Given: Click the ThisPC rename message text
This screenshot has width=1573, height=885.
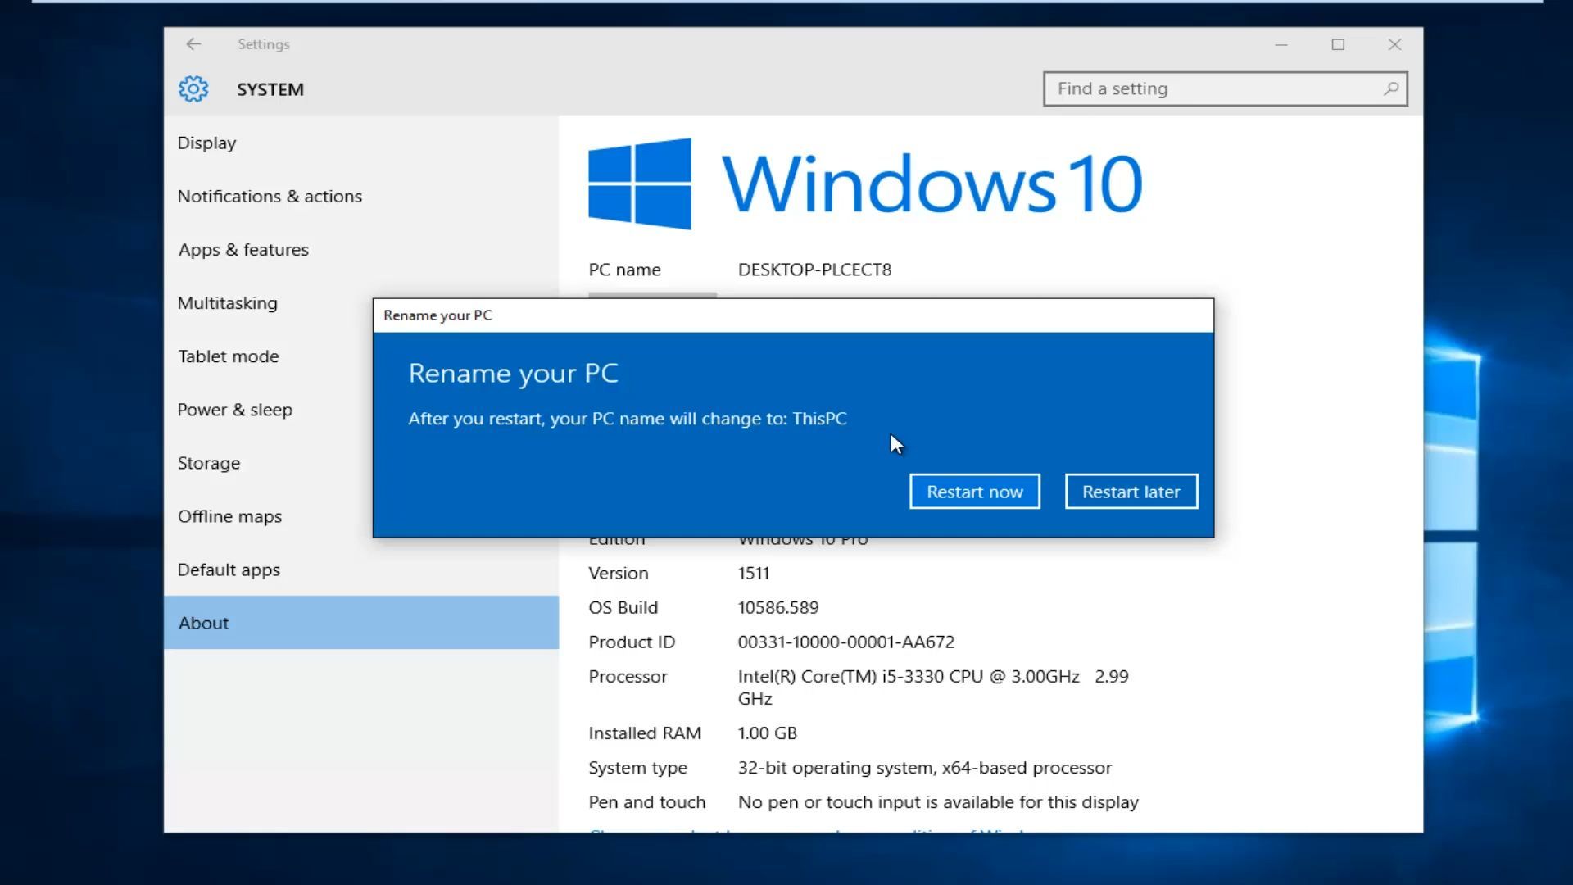Looking at the screenshot, I should pyautogui.click(x=628, y=419).
